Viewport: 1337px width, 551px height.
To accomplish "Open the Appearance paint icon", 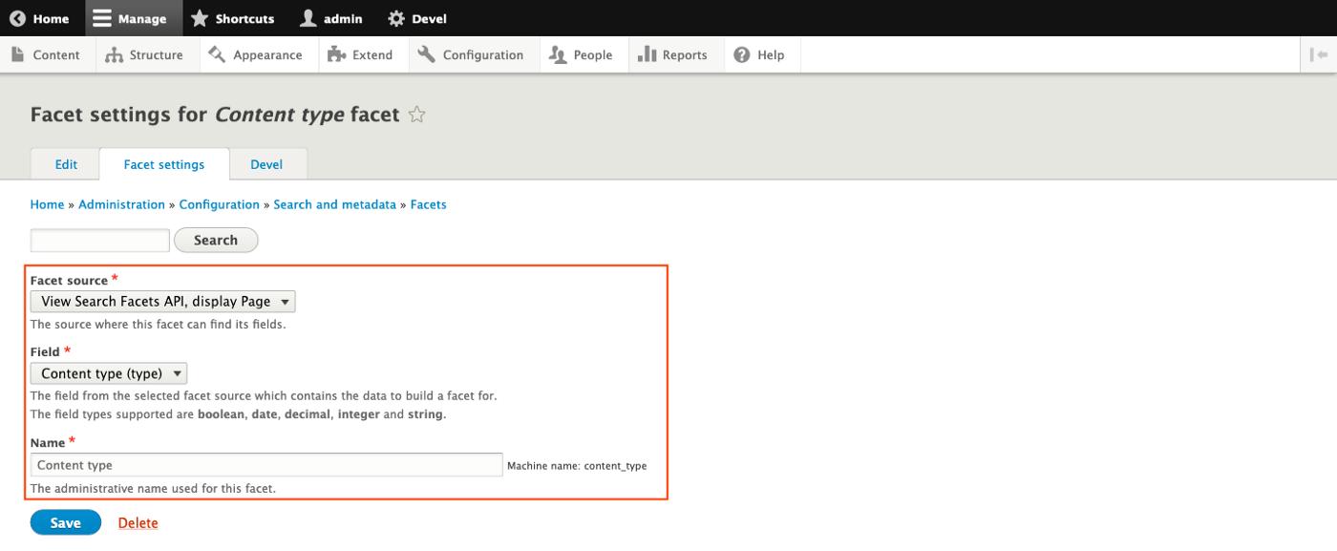I will pos(219,54).
